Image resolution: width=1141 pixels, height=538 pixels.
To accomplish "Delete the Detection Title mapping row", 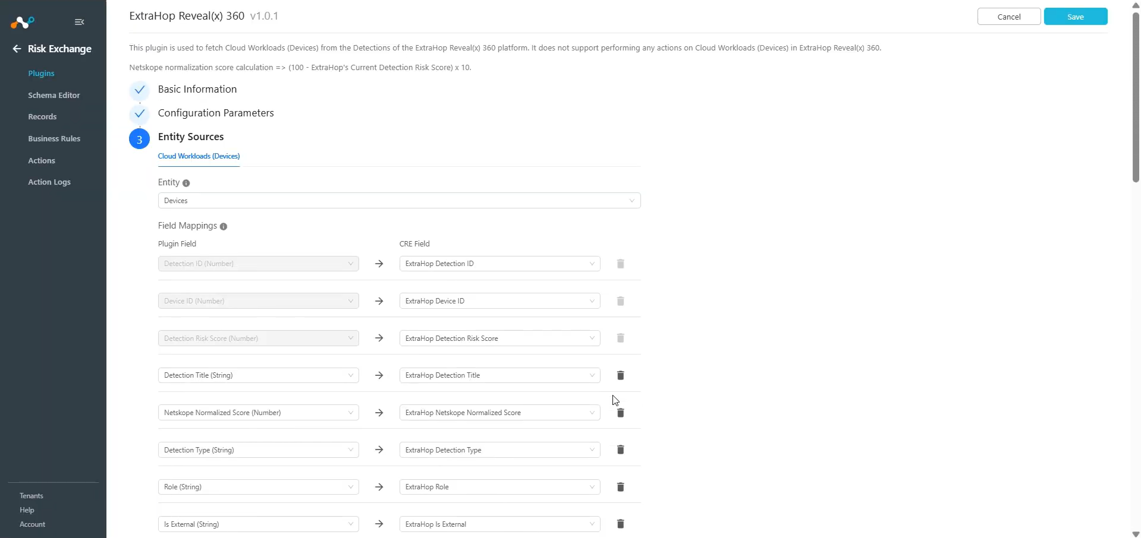I will [x=620, y=375].
